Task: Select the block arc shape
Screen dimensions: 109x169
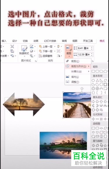Action: tap(101, 89)
